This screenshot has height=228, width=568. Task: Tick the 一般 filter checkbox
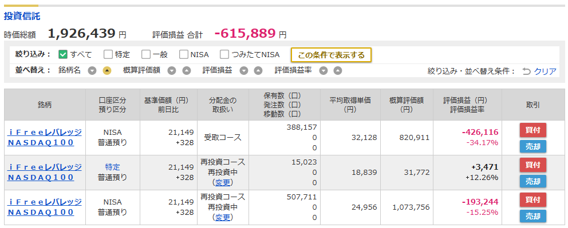145,54
